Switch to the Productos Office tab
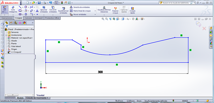Viewport: 214px width, 103px height. (52, 18)
